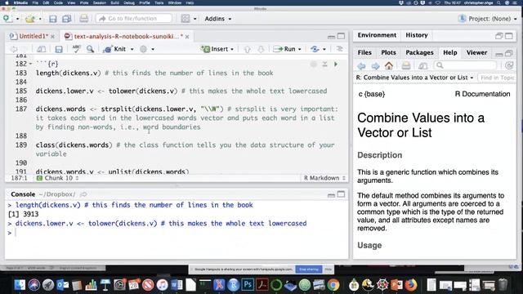Open the Insert chunk menu
The height and width of the screenshot is (294, 523).
point(217,49)
